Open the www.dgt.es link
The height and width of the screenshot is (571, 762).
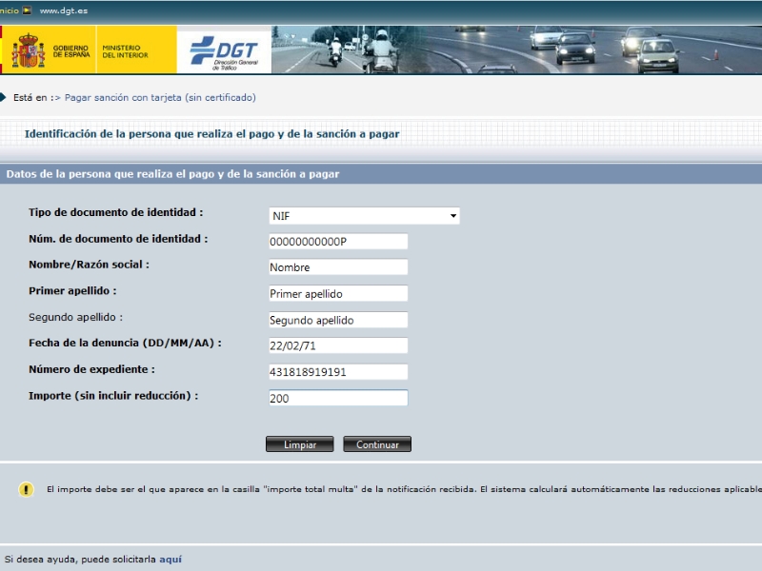tap(64, 10)
